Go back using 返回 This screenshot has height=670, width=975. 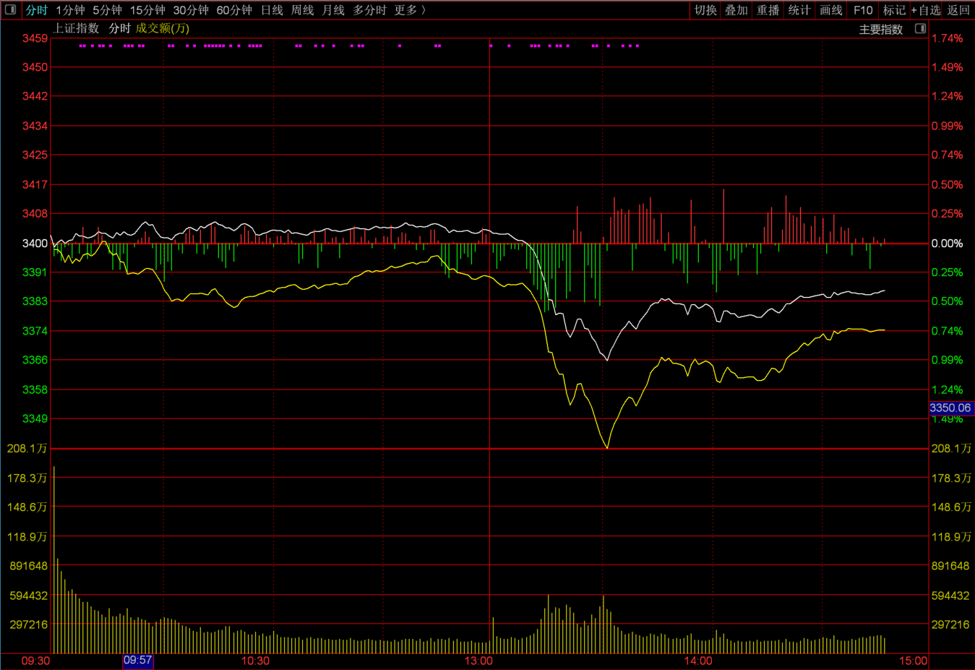coord(958,10)
